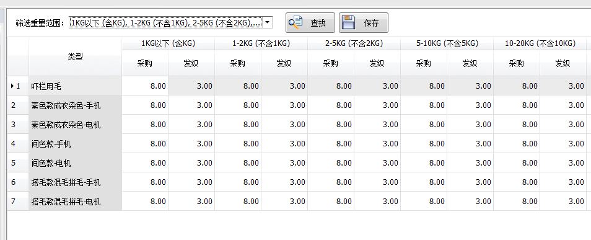Click the 5-10KG (不含5KG) group header
The height and width of the screenshot is (240, 591).
(447, 43)
